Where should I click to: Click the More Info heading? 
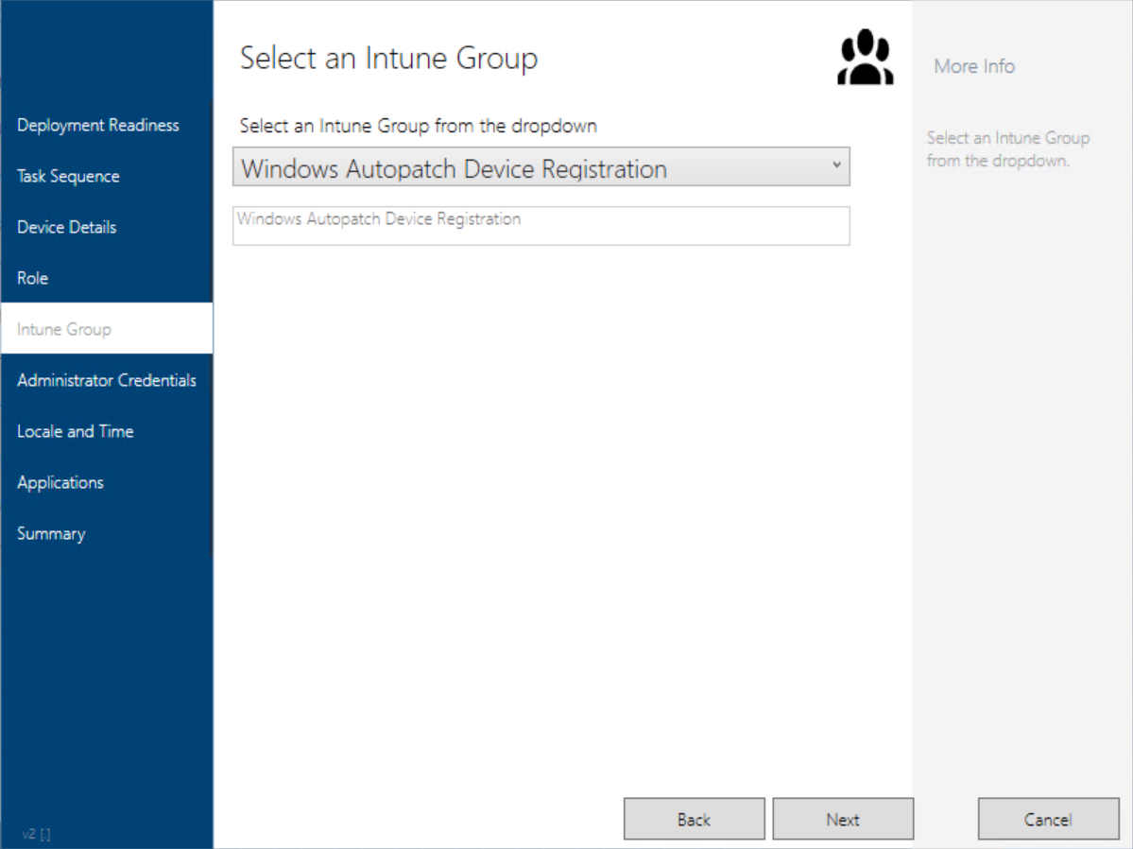974,66
